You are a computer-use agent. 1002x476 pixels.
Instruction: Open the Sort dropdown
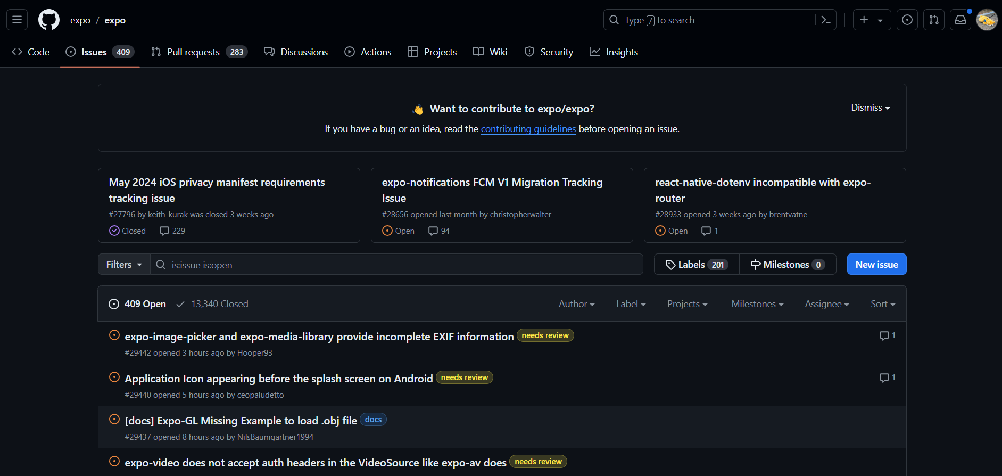click(x=883, y=303)
